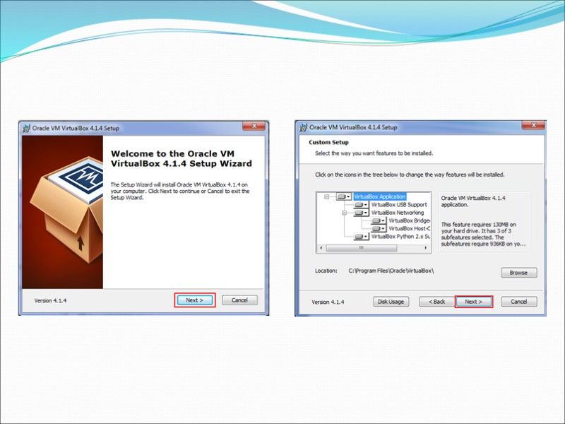565x424 pixels.
Task: Cancel the Welcome Setup Wizard window
Action: point(239,300)
